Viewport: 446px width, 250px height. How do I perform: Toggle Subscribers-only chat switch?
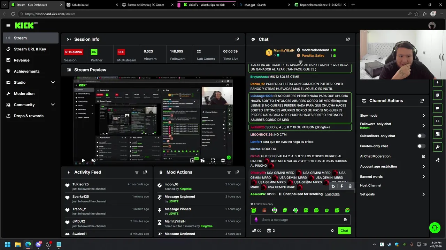421,136
